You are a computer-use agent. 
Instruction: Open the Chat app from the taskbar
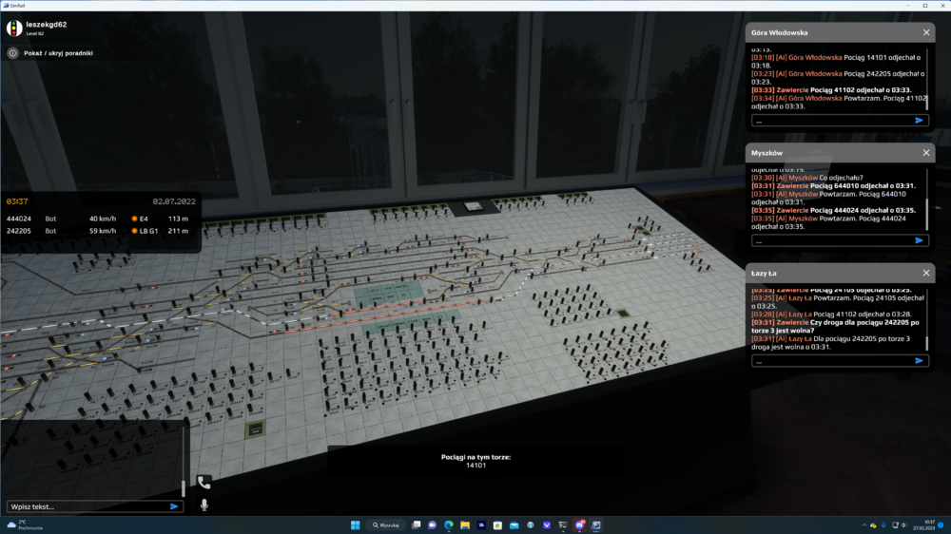(433, 524)
